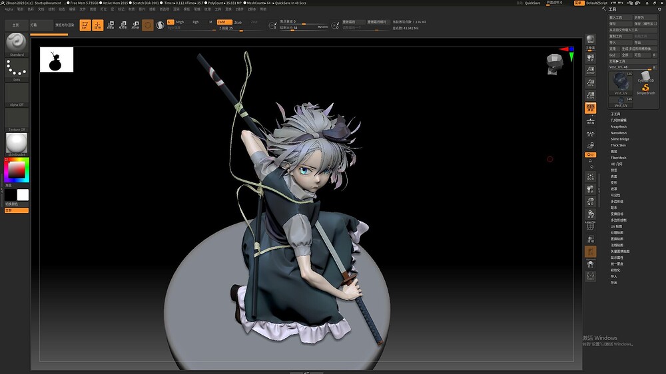
Task: Expand the Slime Bridge section
Action: 620,139
